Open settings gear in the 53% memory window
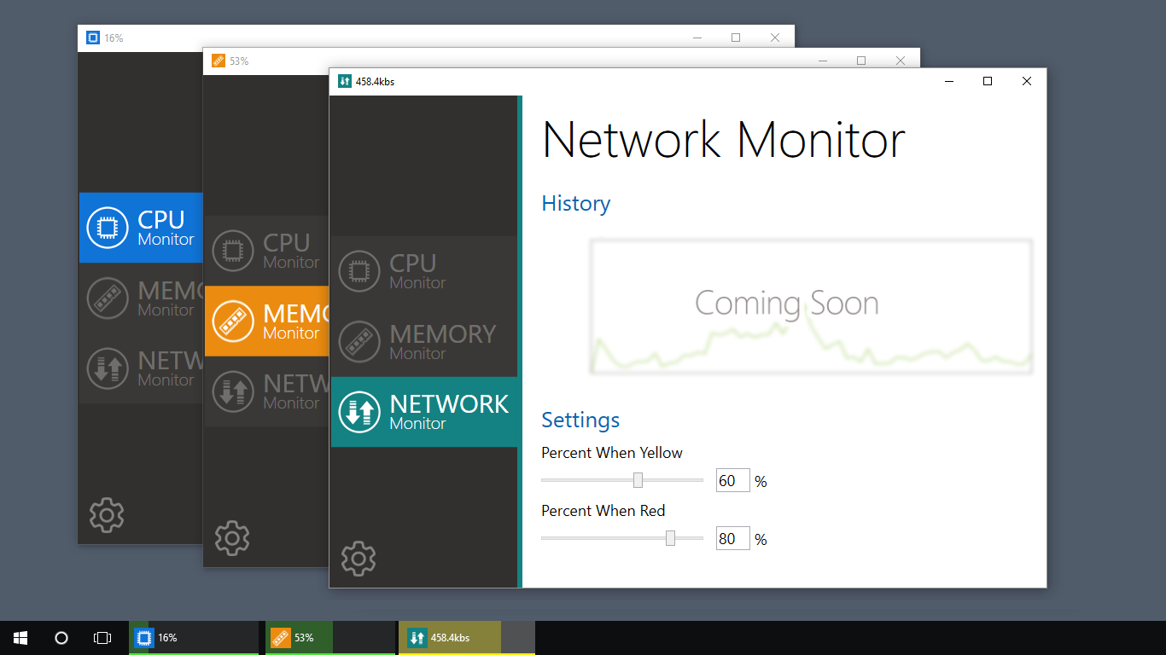 tap(232, 538)
